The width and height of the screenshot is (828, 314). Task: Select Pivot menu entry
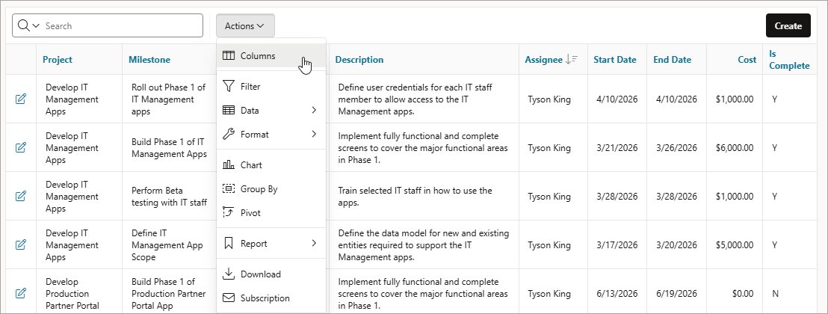coord(271,212)
